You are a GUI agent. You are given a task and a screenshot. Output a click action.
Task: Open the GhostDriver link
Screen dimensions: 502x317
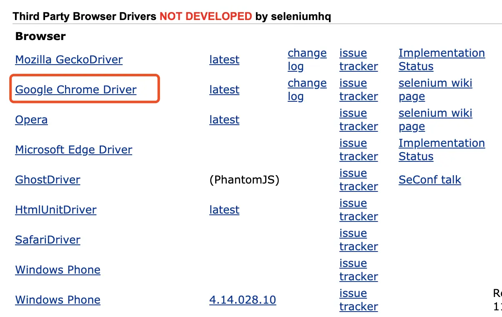click(x=48, y=180)
